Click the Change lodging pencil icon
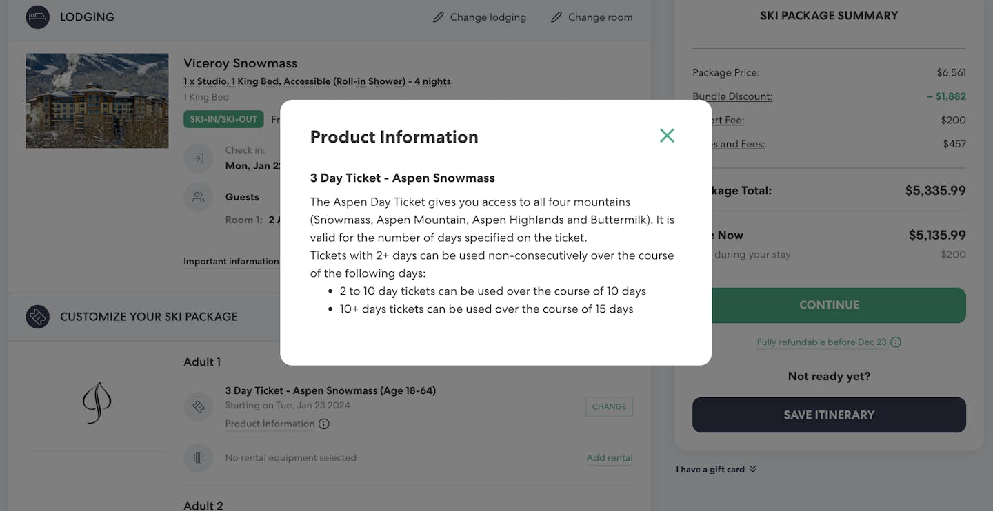The image size is (993, 511). (439, 17)
